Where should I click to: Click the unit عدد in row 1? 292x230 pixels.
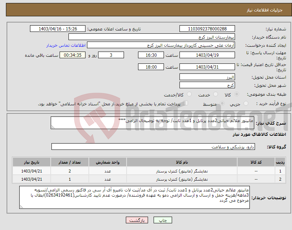click(108, 171)
